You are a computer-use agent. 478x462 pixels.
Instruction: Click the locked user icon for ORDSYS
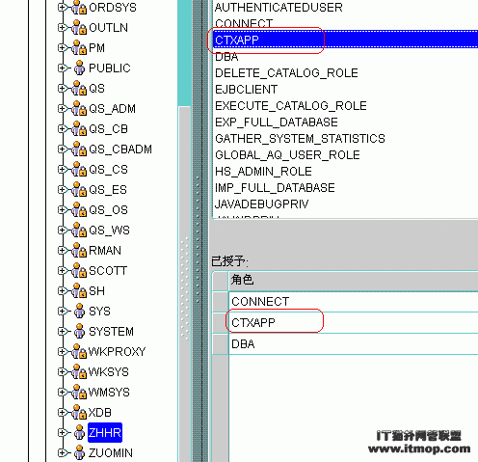79,8
